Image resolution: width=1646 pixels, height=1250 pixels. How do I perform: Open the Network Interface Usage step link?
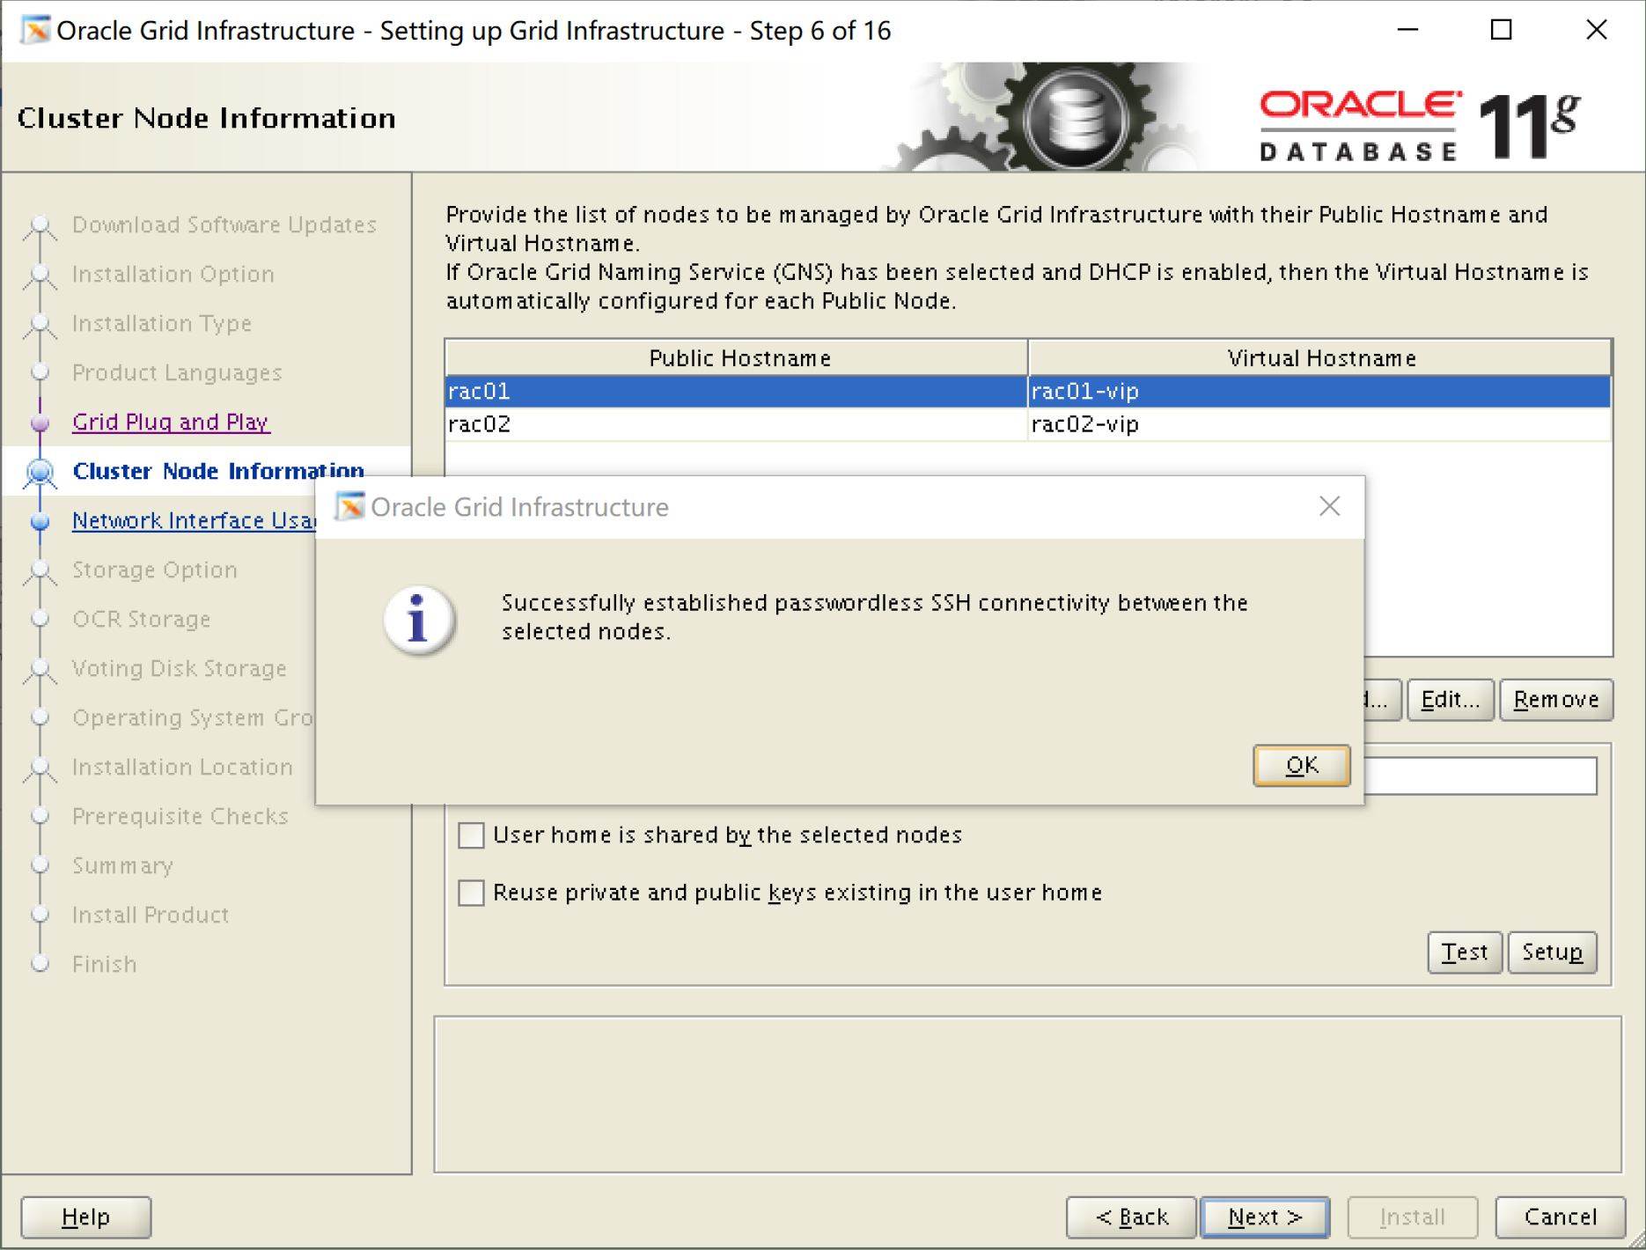point(194,520)
